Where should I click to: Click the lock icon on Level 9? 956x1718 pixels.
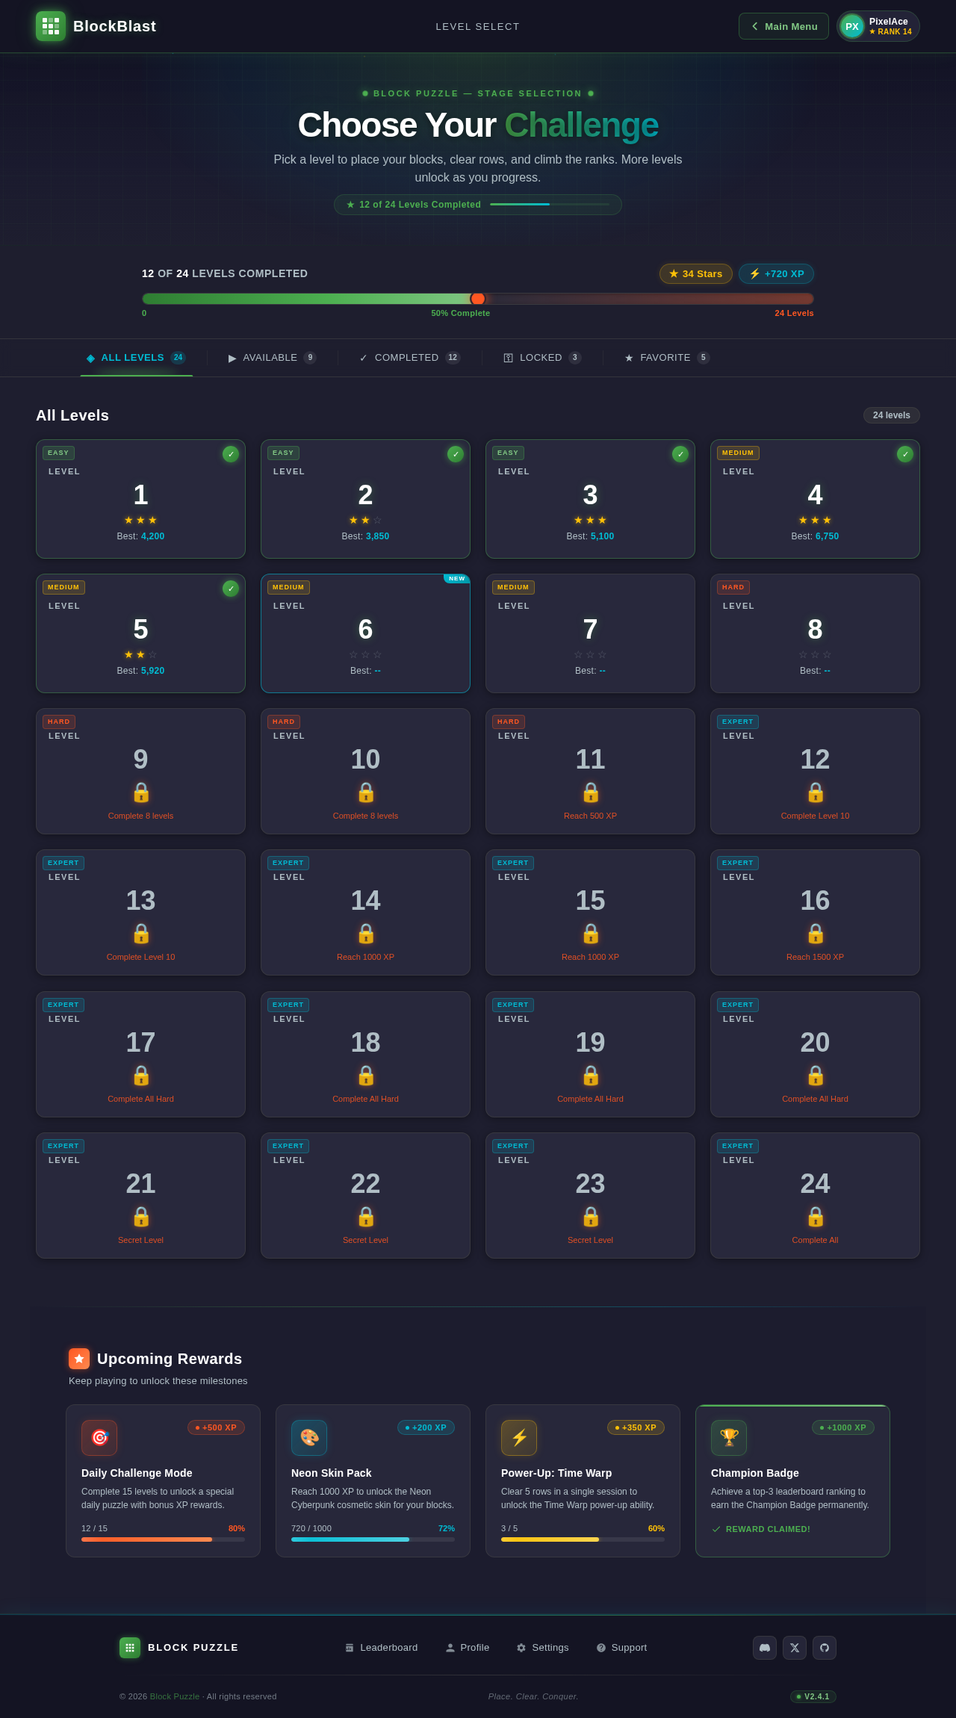pos(141,793)
